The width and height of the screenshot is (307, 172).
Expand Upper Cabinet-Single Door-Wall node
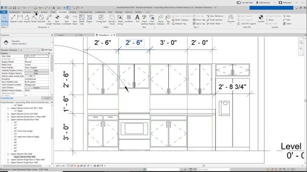coord(8,162)
